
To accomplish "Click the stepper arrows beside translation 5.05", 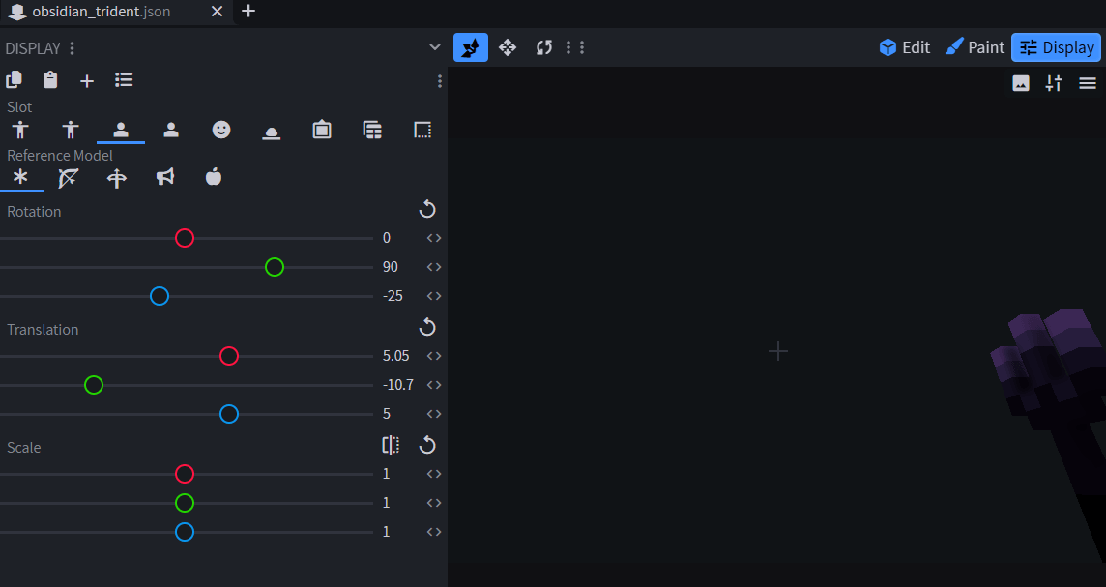I will 434,356.
